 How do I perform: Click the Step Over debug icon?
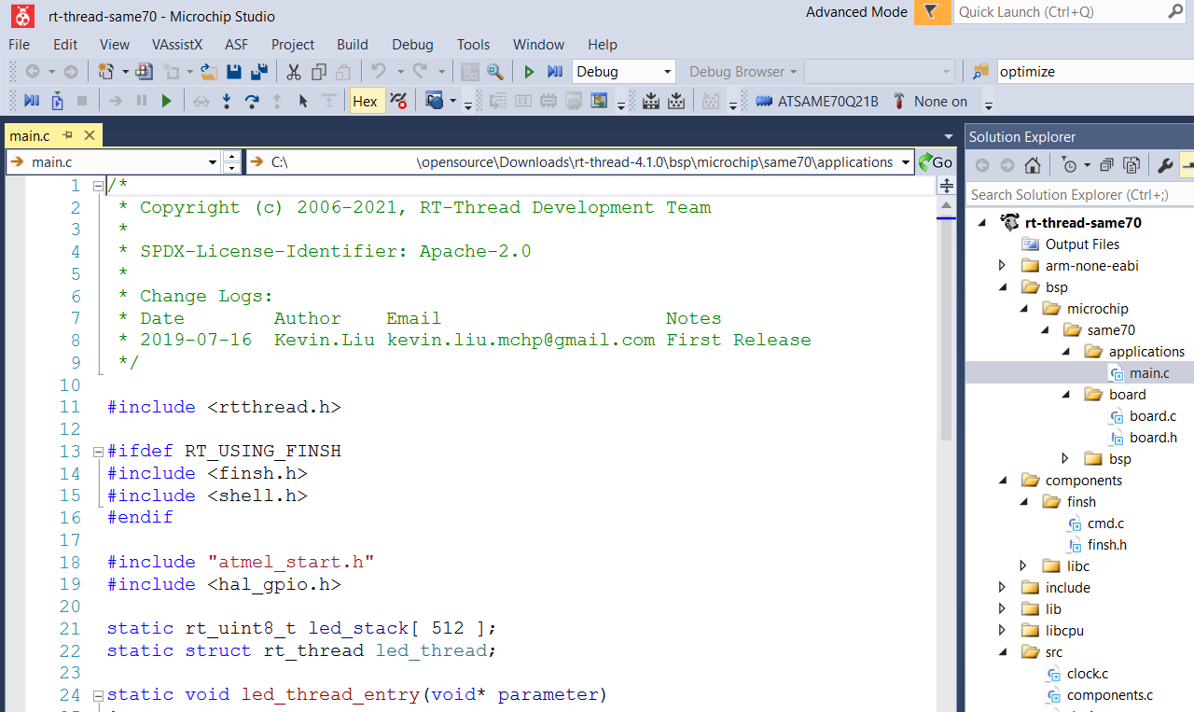point(251,101)
